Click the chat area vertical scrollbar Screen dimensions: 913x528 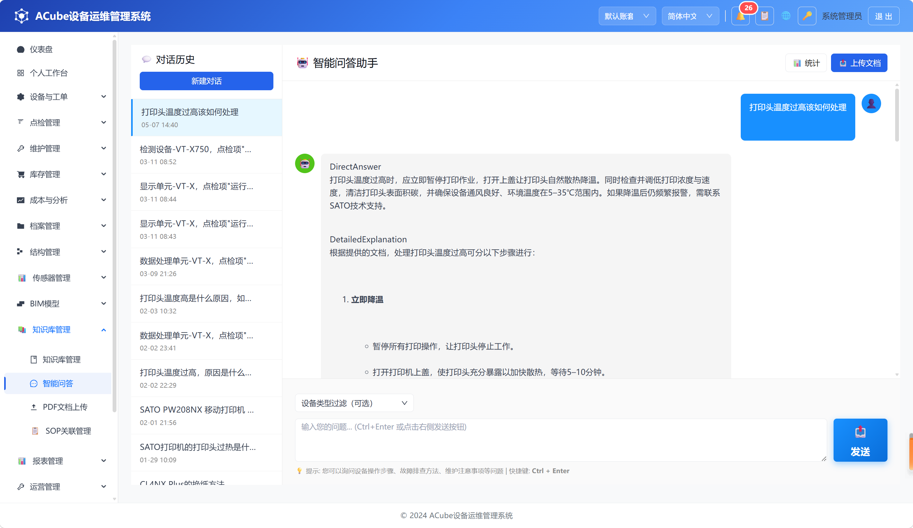tap(897, 116)
